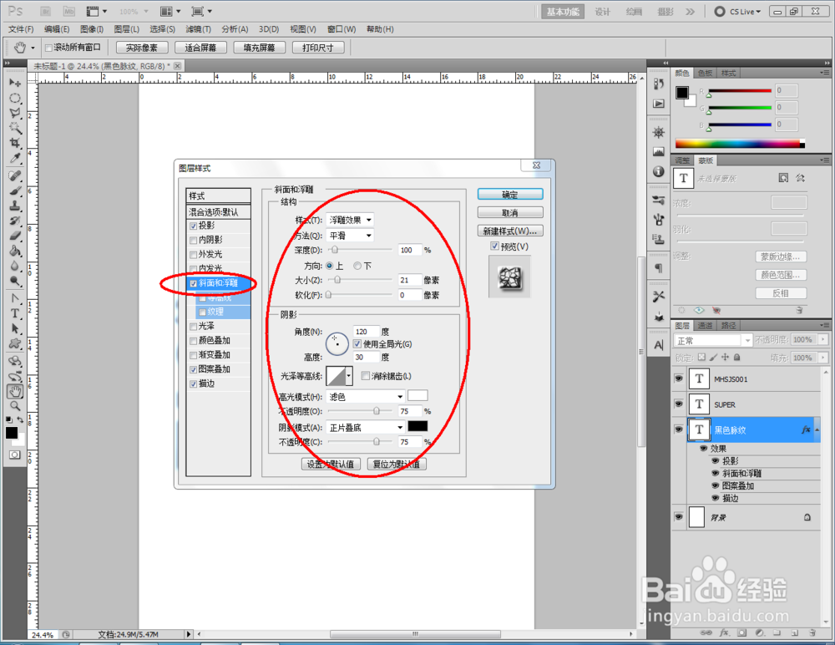835x645 pixels.
Task: Select the Hand tool in toolbox
Action: pyautogui.click(x=15, y=392)
